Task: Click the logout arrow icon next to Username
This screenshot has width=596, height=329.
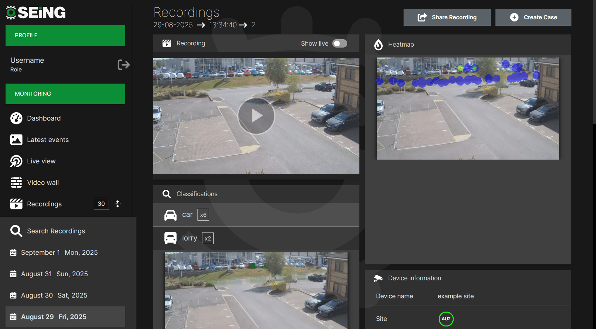Action: (123, 65)
